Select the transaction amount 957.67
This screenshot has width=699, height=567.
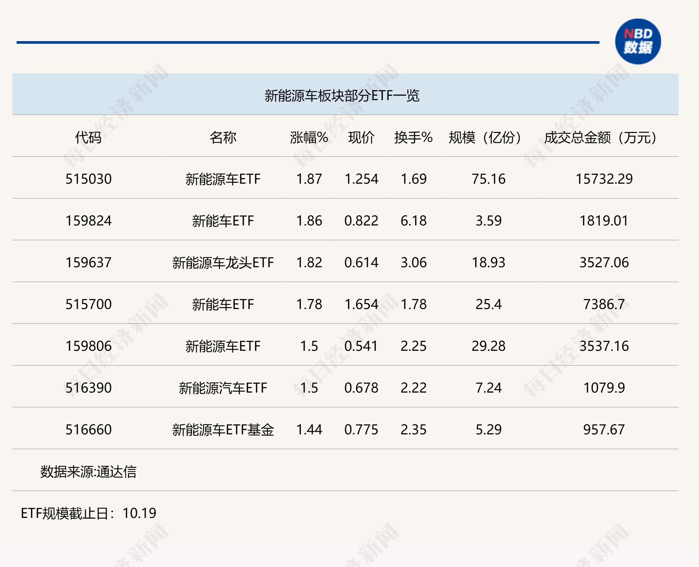pos(604,430)
